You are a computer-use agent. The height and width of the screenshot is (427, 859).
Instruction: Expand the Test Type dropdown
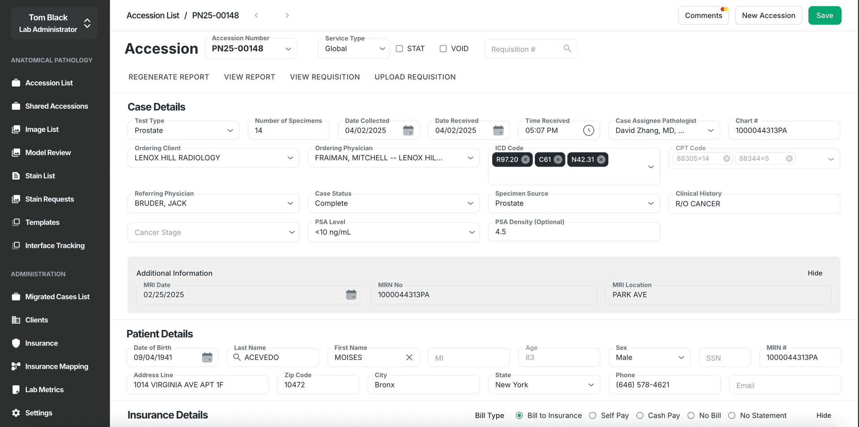coord(230,131)
